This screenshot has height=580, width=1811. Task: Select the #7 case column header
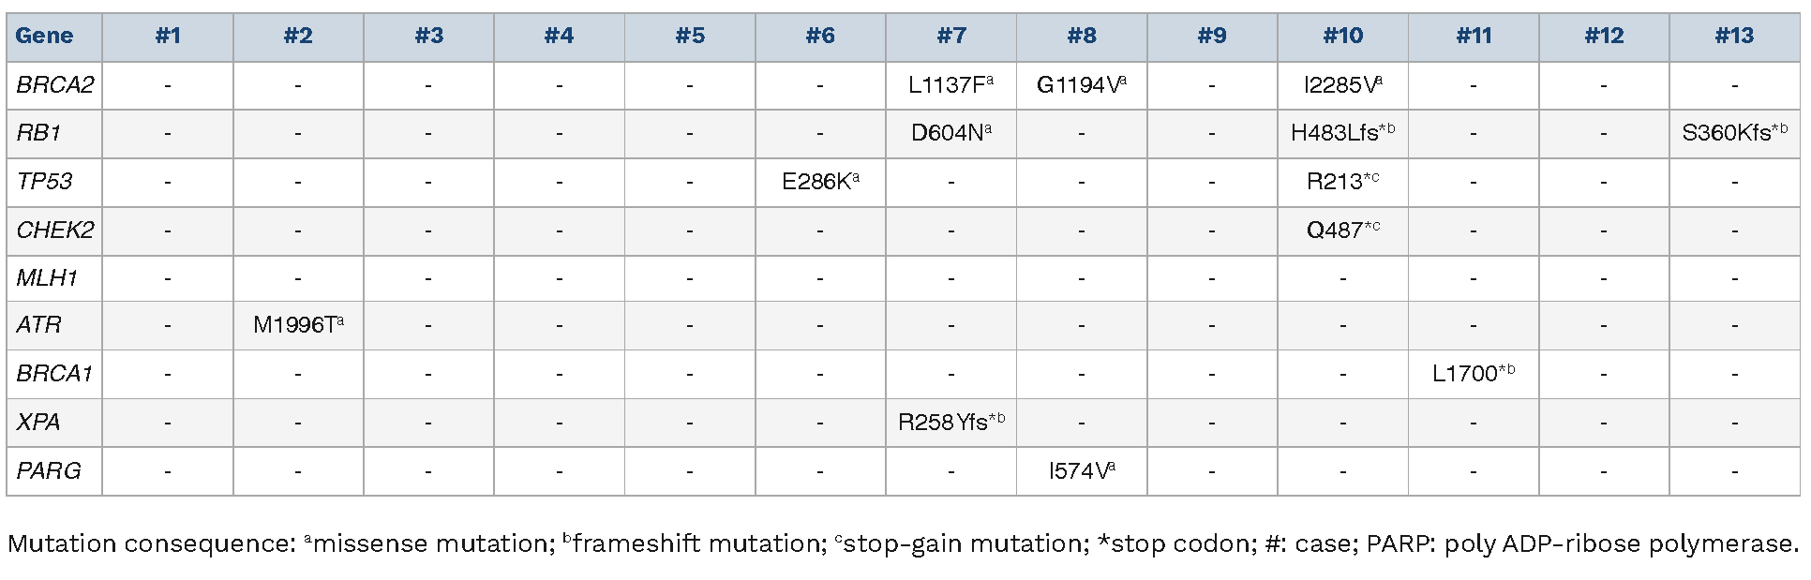pos(950,37)
